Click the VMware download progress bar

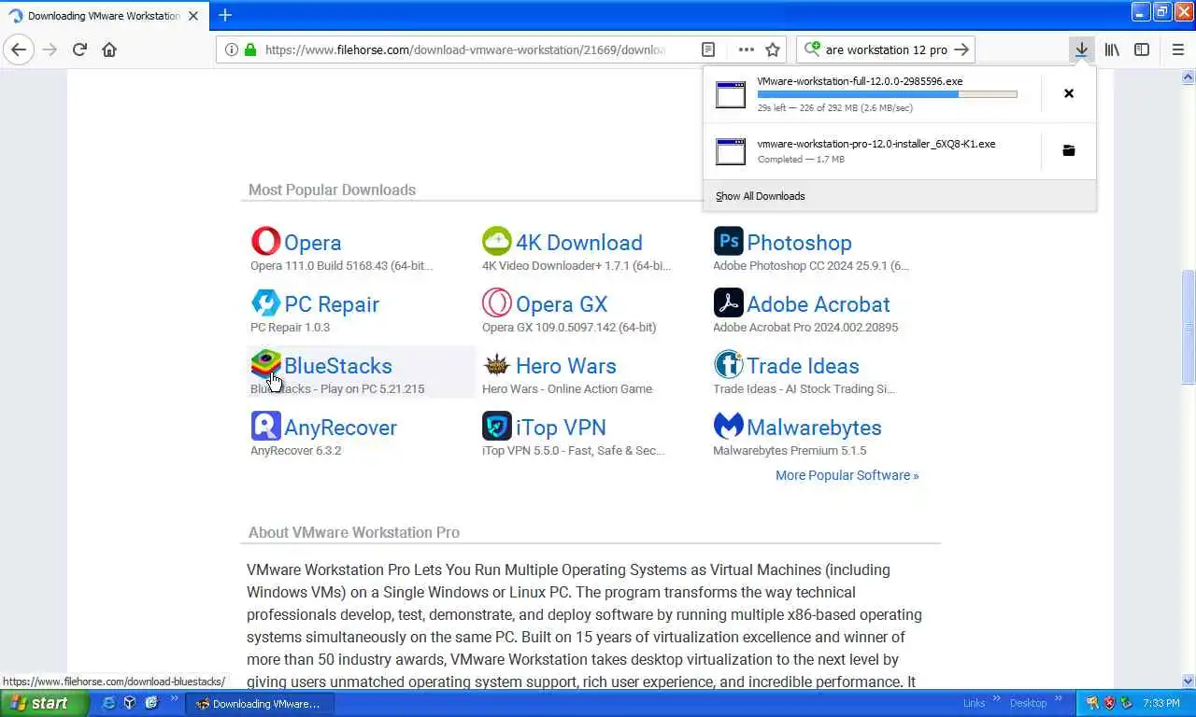click(887, 94)
